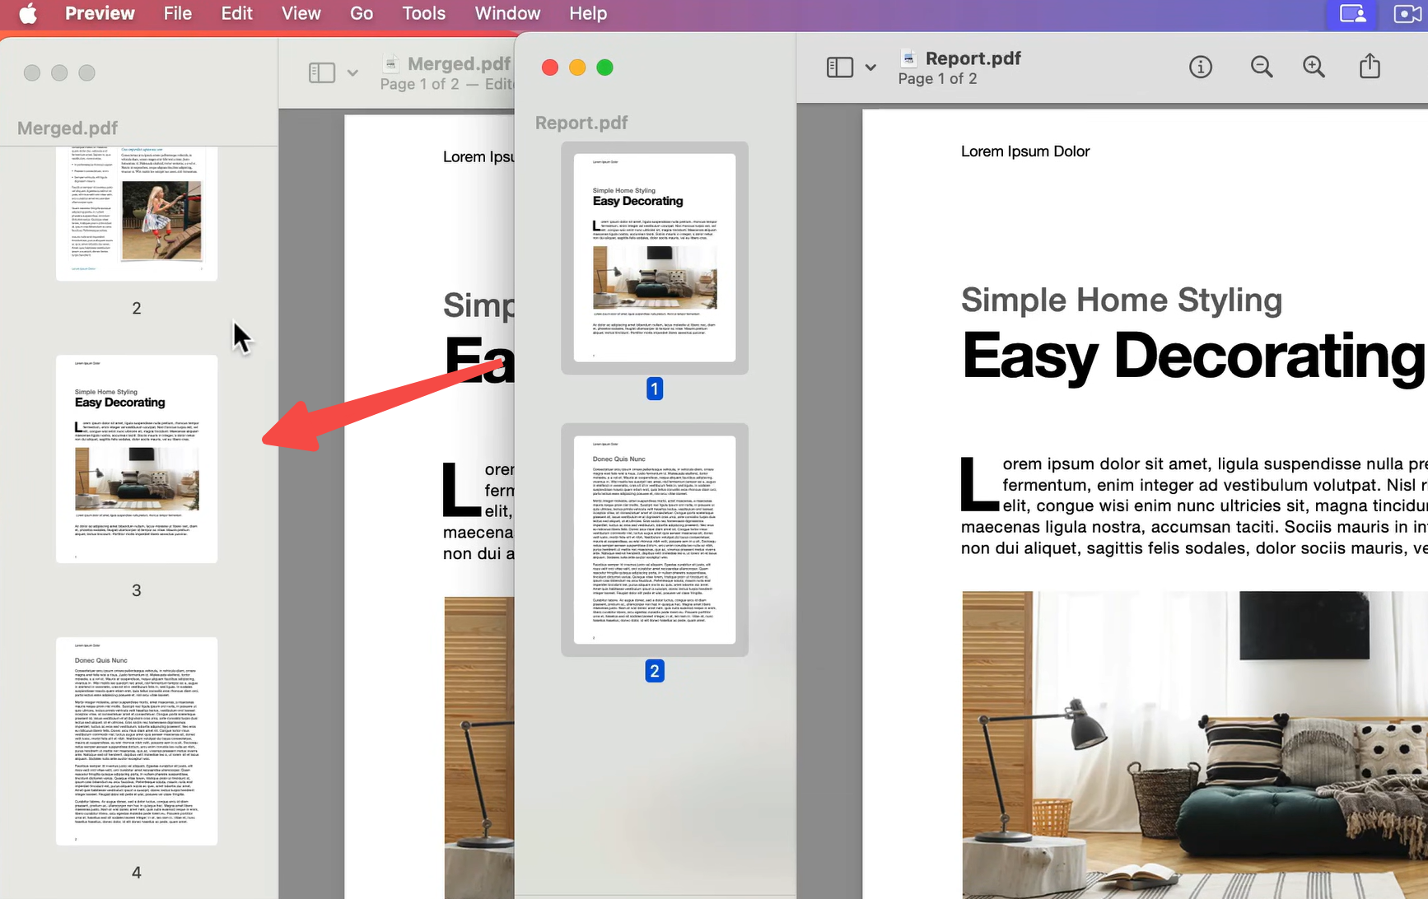The width and height of the screenshot is (1428, 899).
Task: Expand sidebar view options in Merged.pdf window
Action: click(352, 73)
